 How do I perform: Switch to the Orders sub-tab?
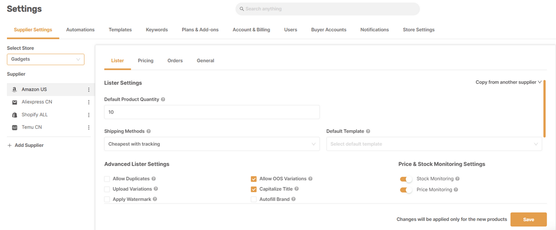(175, 61)
